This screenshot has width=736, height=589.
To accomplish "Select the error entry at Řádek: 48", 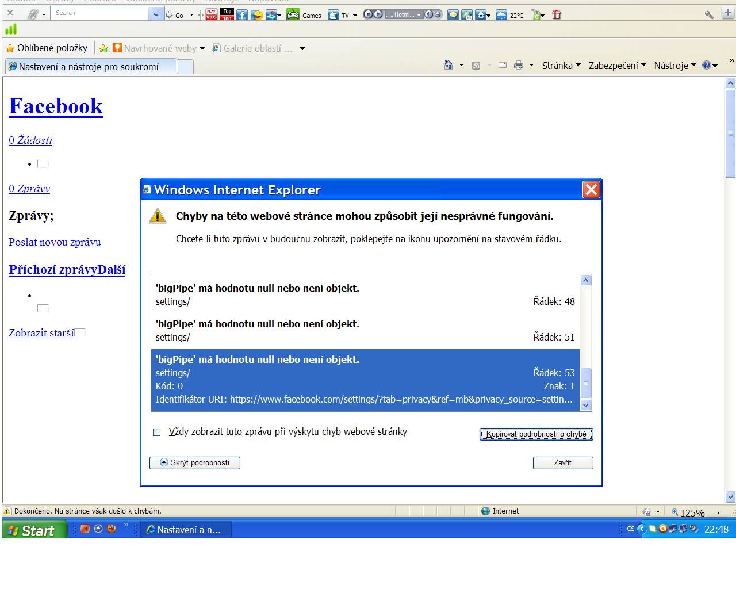I will coord(365,295).
